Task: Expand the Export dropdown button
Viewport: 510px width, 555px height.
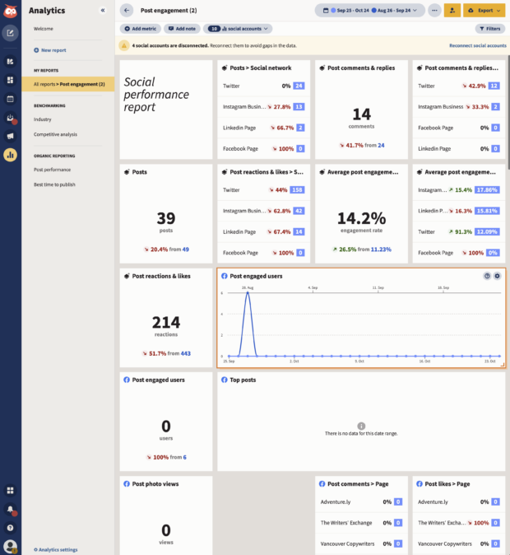Action: click(x=484, y=10)
